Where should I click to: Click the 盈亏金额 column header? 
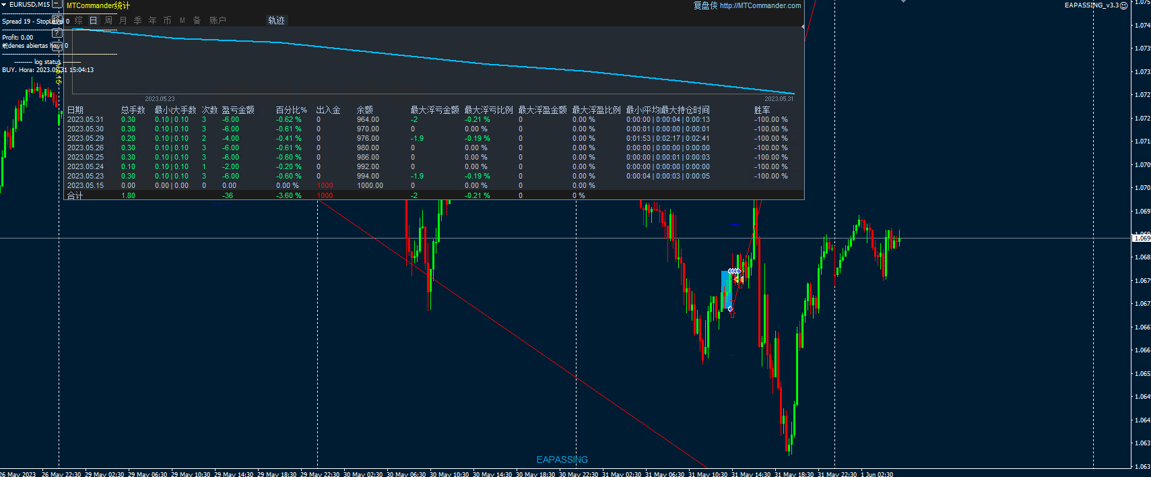coord(238,110)
